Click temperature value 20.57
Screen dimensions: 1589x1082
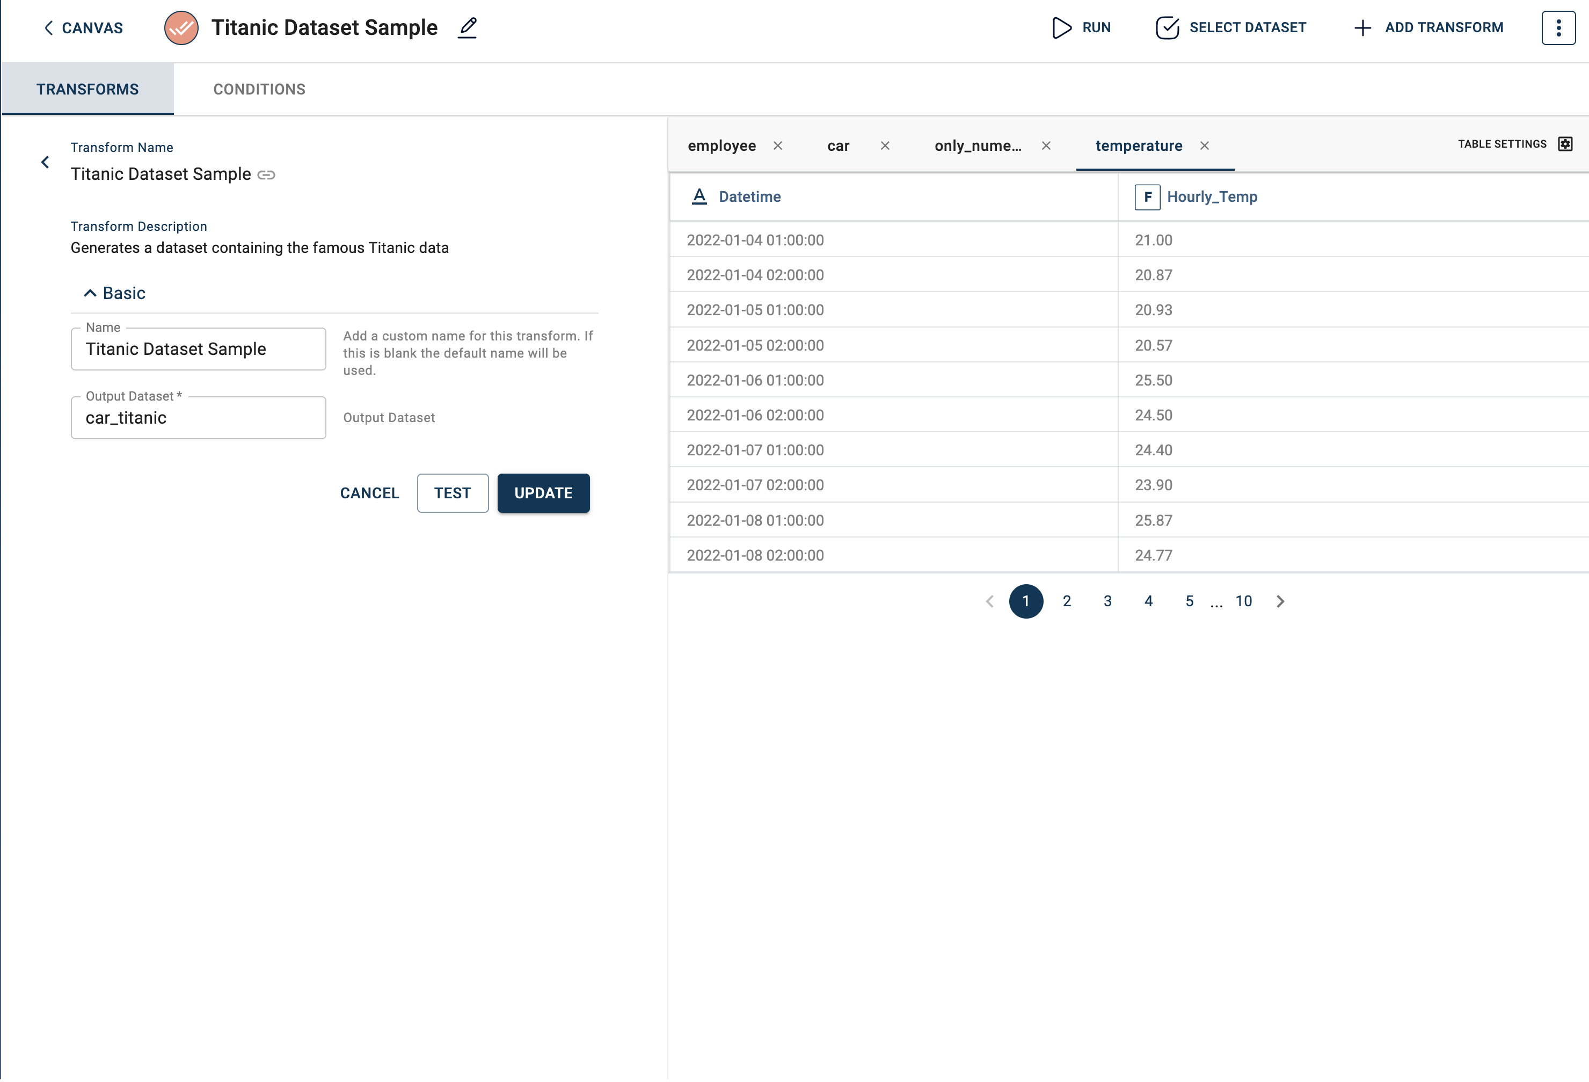pyautogui.click(x=1154, y=345)
